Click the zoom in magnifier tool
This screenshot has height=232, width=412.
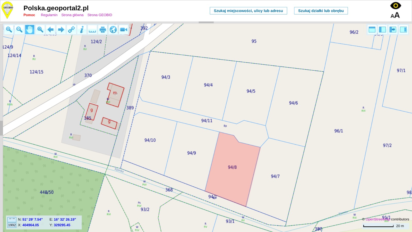(x=9, y=30)
